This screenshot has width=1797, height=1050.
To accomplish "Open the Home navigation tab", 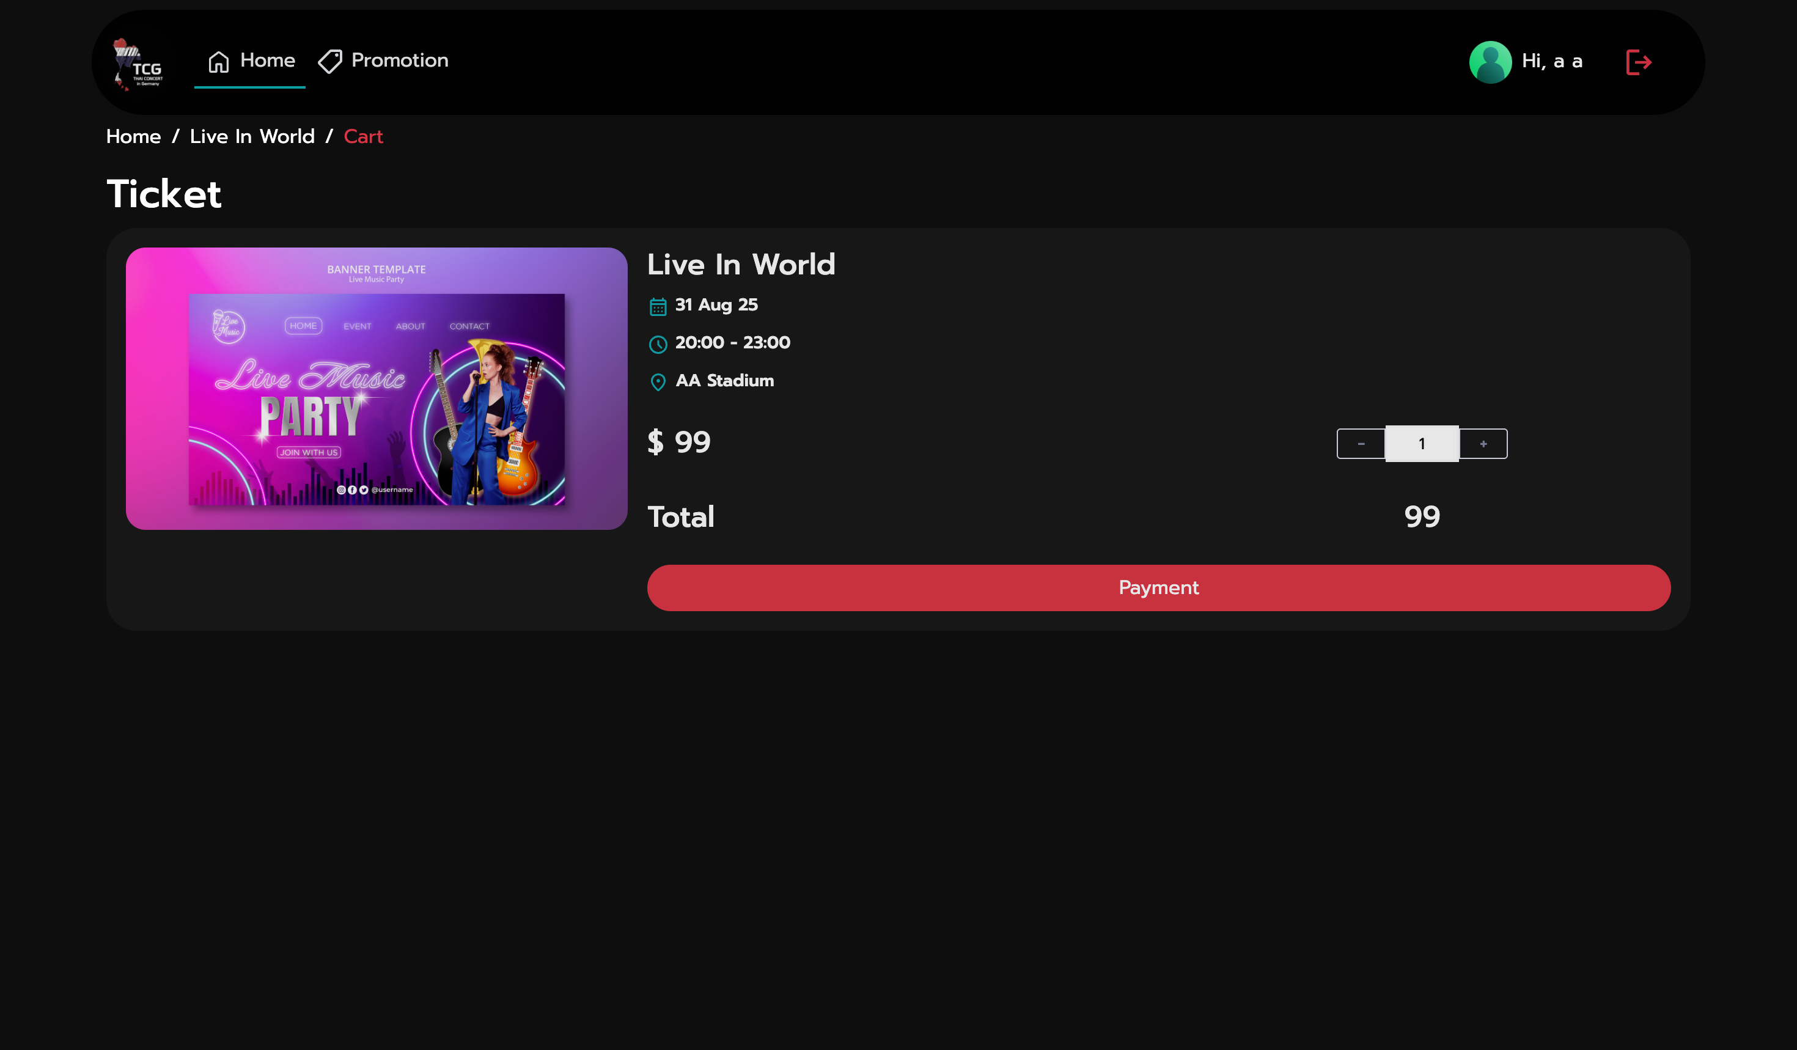I will [266, 61].
